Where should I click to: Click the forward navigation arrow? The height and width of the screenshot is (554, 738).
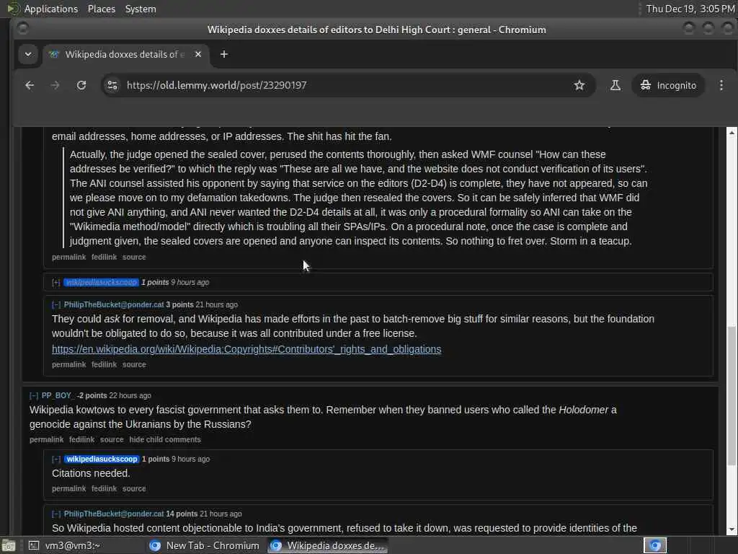click(55, 85)
